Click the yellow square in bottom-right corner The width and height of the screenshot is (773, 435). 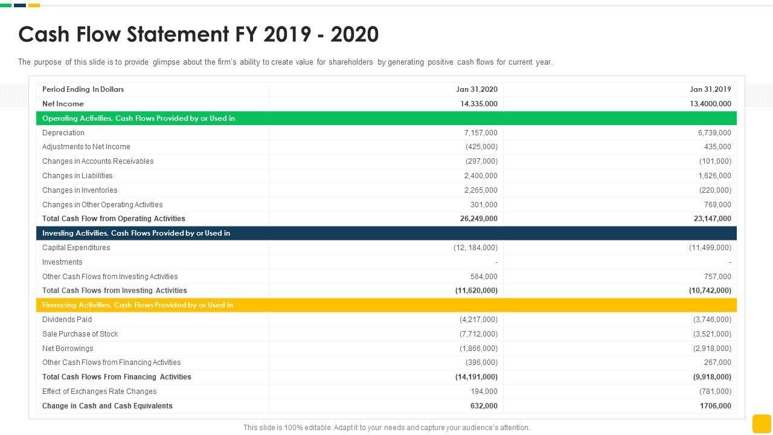tap(762, 423)
